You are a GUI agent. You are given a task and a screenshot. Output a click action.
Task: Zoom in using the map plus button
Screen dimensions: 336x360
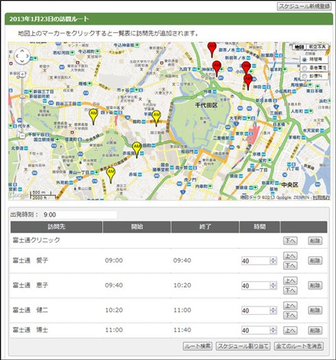click(22, 74)
